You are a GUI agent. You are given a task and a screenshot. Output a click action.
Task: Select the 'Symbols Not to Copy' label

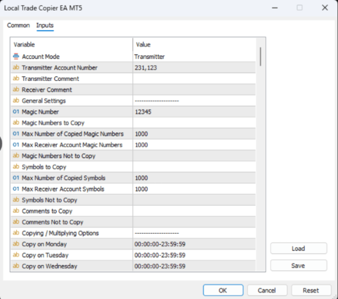[50, 200]
